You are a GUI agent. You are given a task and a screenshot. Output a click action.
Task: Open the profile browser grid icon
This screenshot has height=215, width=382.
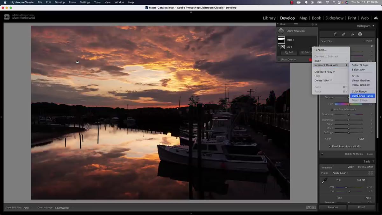pos(371,173)
